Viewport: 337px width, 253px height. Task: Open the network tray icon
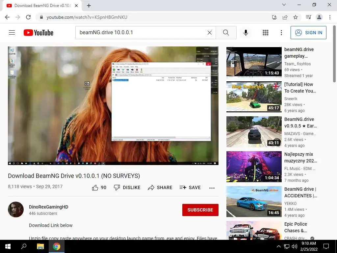pos(287,246)
